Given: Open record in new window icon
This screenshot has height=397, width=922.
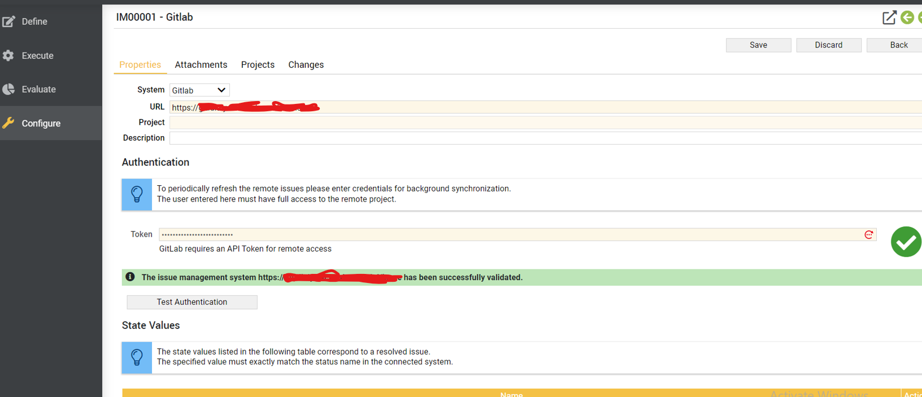Looking at the screenshot, I should click(889, 18).
